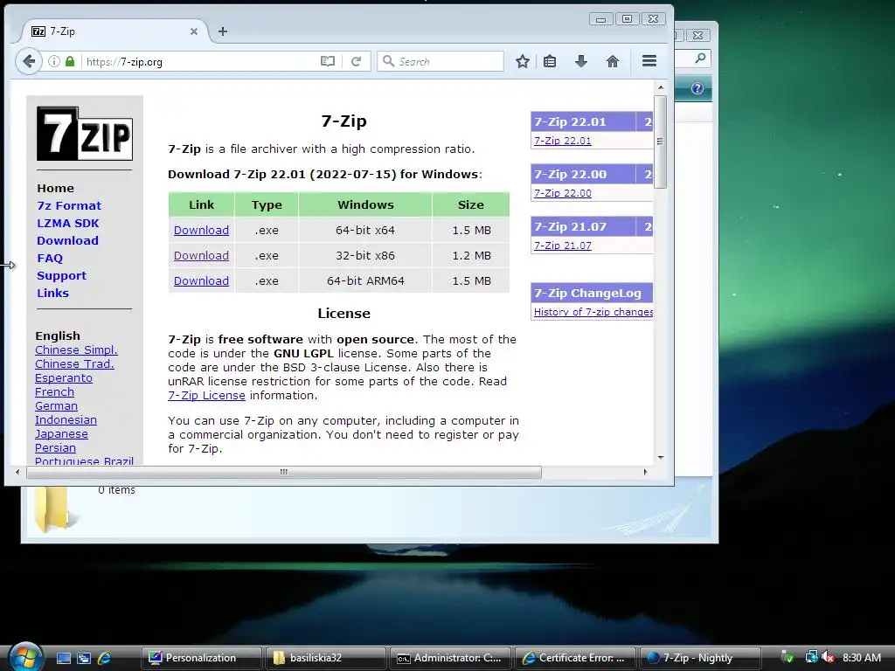Image resolution: width=895 pixels, height=671 pixels.
Task: Open the Windows Start orb
Action: pyautogui.click(x=25, y=656)
